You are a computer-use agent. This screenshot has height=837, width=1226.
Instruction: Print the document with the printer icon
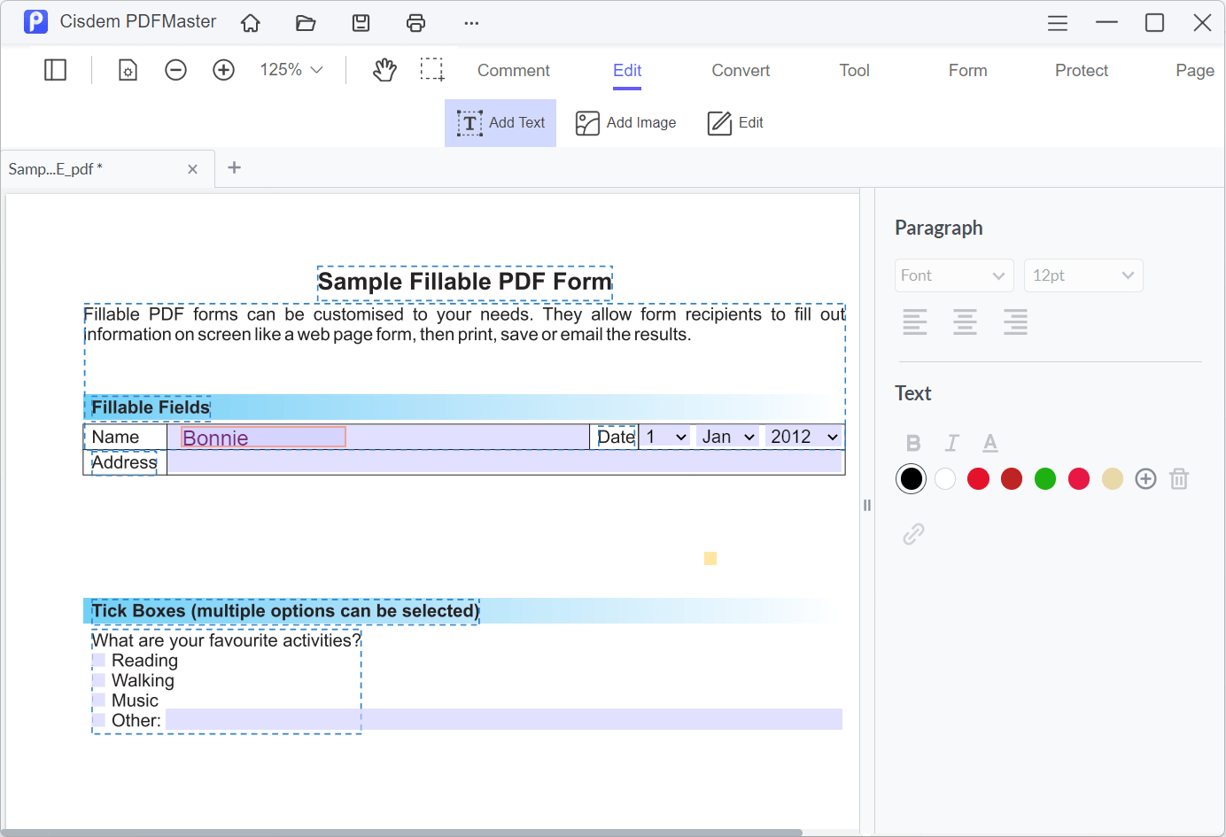pos(415,23)
